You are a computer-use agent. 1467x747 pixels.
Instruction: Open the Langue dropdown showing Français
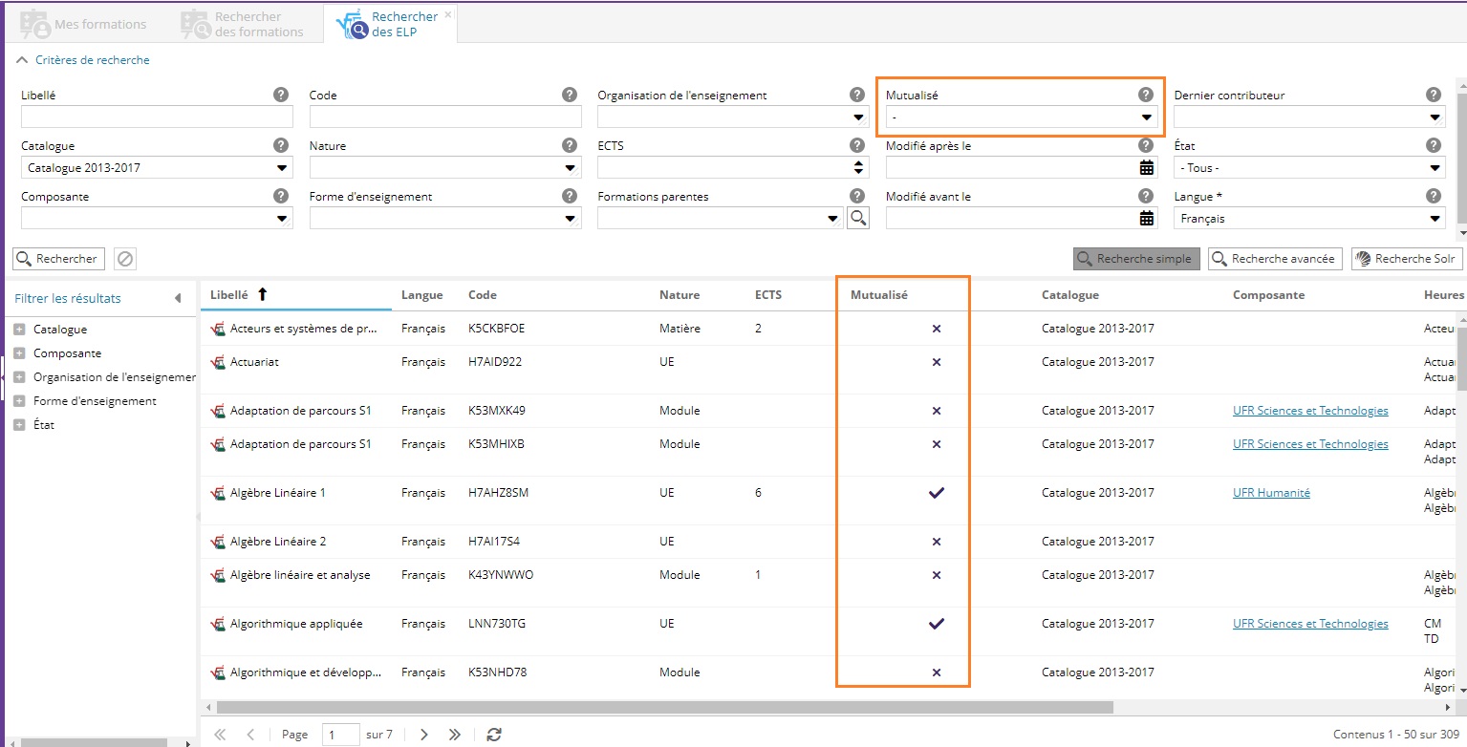click(x=1435, y=218)
